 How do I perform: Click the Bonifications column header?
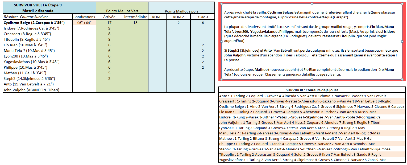(84, 17)
